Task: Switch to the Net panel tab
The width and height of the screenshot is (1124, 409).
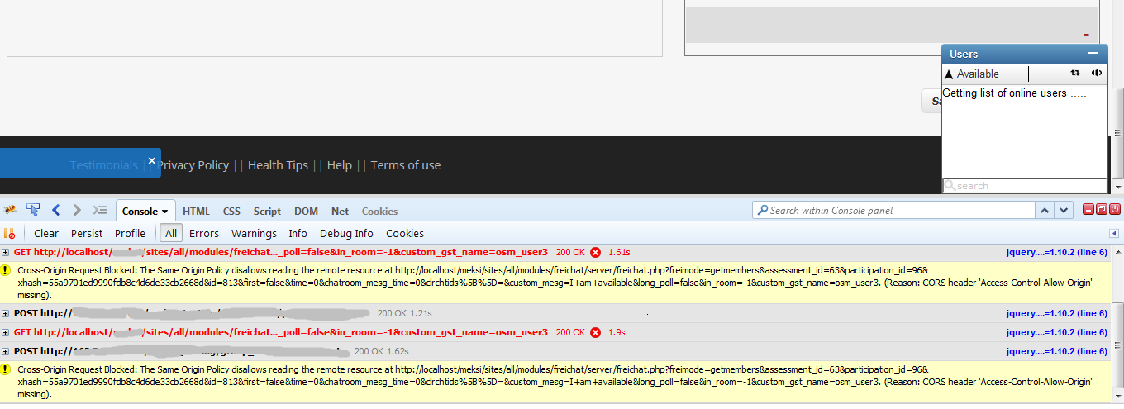Action: click(x=340, y=212)
